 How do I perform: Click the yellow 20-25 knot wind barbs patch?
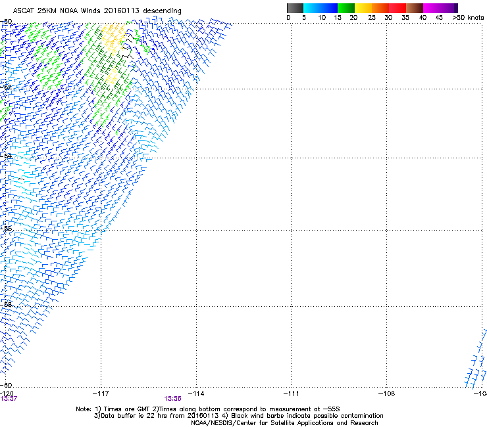pos(113,39)
